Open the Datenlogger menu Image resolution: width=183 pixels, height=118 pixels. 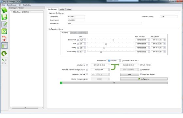(11, 5)
